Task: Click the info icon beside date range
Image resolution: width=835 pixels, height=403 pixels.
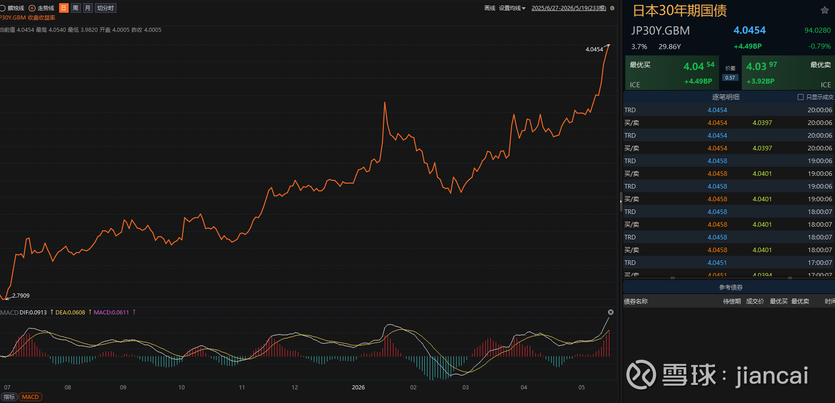Action: 612,8
